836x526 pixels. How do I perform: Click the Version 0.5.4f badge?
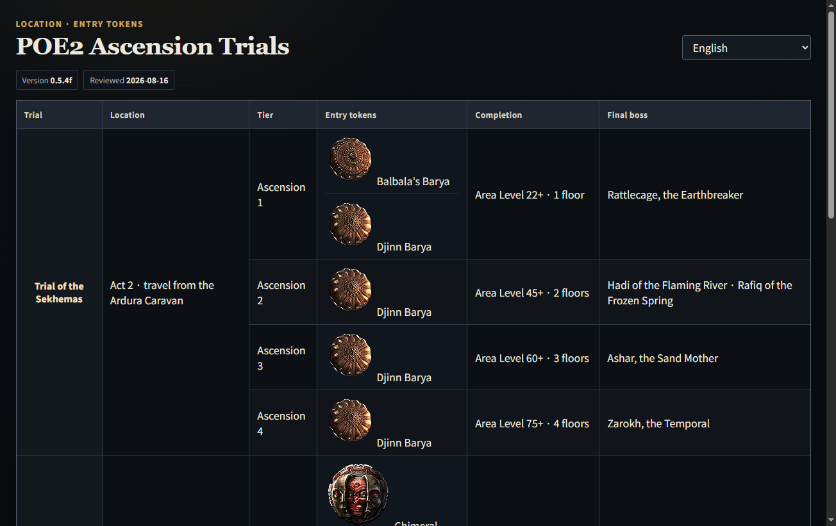tap(47, 80)
